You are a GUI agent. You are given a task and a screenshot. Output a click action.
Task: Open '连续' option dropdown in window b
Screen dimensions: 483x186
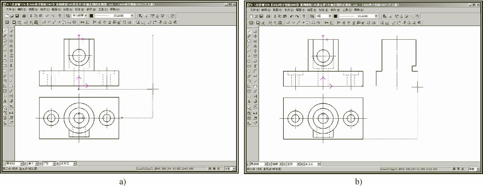coord(277,164)
